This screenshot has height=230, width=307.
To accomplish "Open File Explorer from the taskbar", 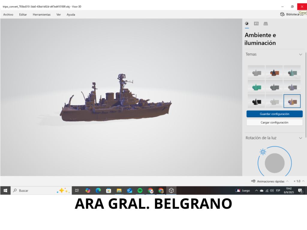I will point(119,190).
